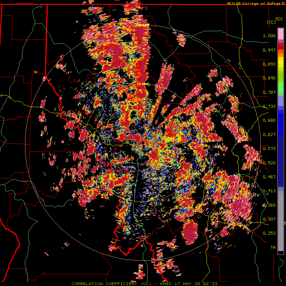Click the Correlation Coefficient KMSX caption
Image resolution: width=286 pixels, height=286 pixels.
(x=144, y=284)
